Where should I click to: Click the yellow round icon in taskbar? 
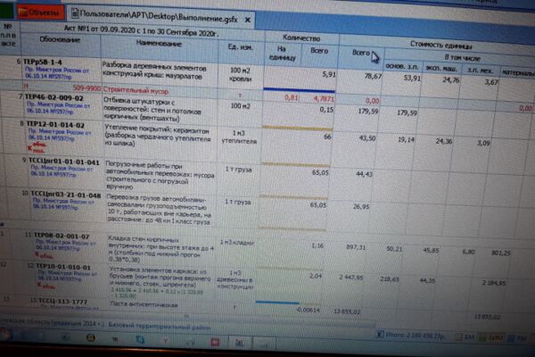coord(90,337)
